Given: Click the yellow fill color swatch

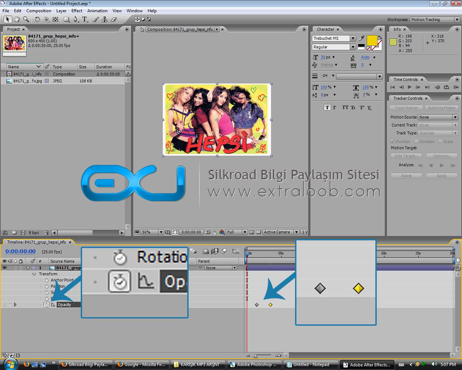Looking at the screenshot, I should tap(372, 40).
